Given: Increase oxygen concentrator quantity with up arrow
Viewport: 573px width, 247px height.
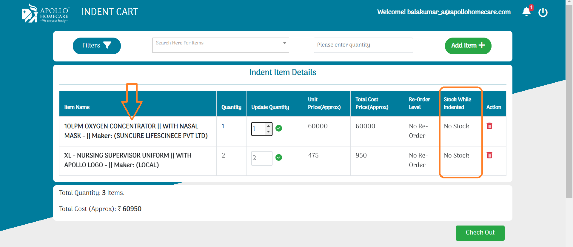Looking at the screenshot, I should (269, 126).
